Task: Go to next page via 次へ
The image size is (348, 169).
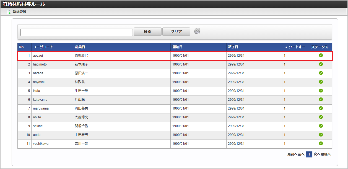Action: [x=317, y=154]
